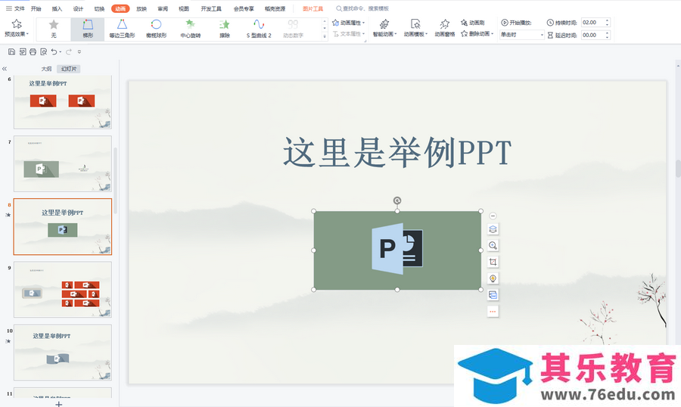This screenshot has width=681, height=407.
Task: Decrease 持续时间 duration with down arrow
Action: coord(607,25)
